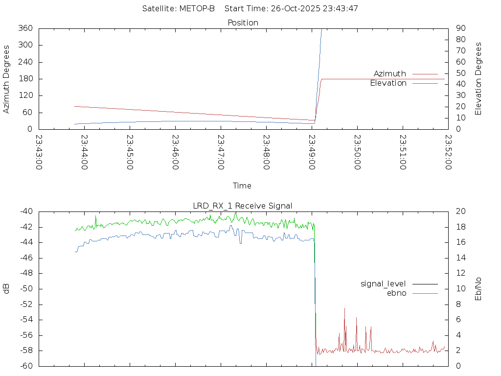Screen dimensions: 501x376
Task: Click the dB left axis title
Action: (x=6, y=289)
